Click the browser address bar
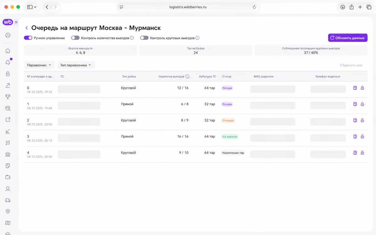This screenshot has height=235, width=376. point(188,7)
